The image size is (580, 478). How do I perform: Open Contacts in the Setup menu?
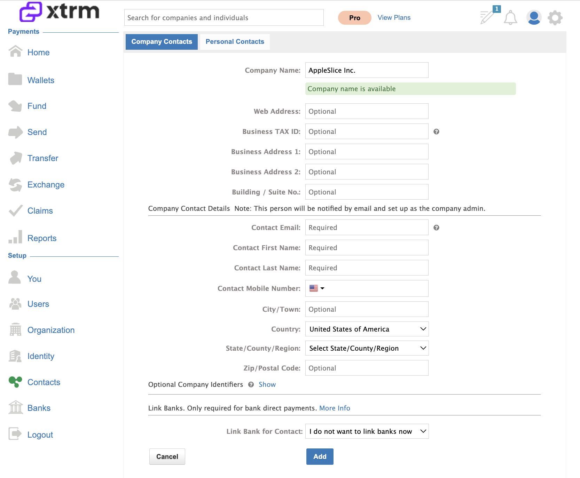coord(44,382)
